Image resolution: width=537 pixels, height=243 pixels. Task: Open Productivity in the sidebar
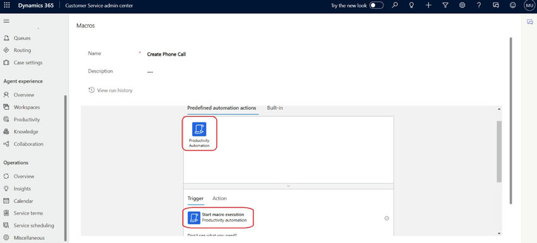pos(27,119)
